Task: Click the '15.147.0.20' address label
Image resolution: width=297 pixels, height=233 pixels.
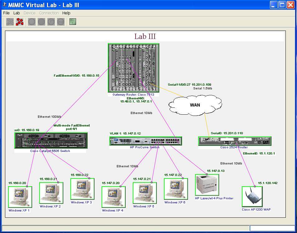Action: (x=111, y=183)
